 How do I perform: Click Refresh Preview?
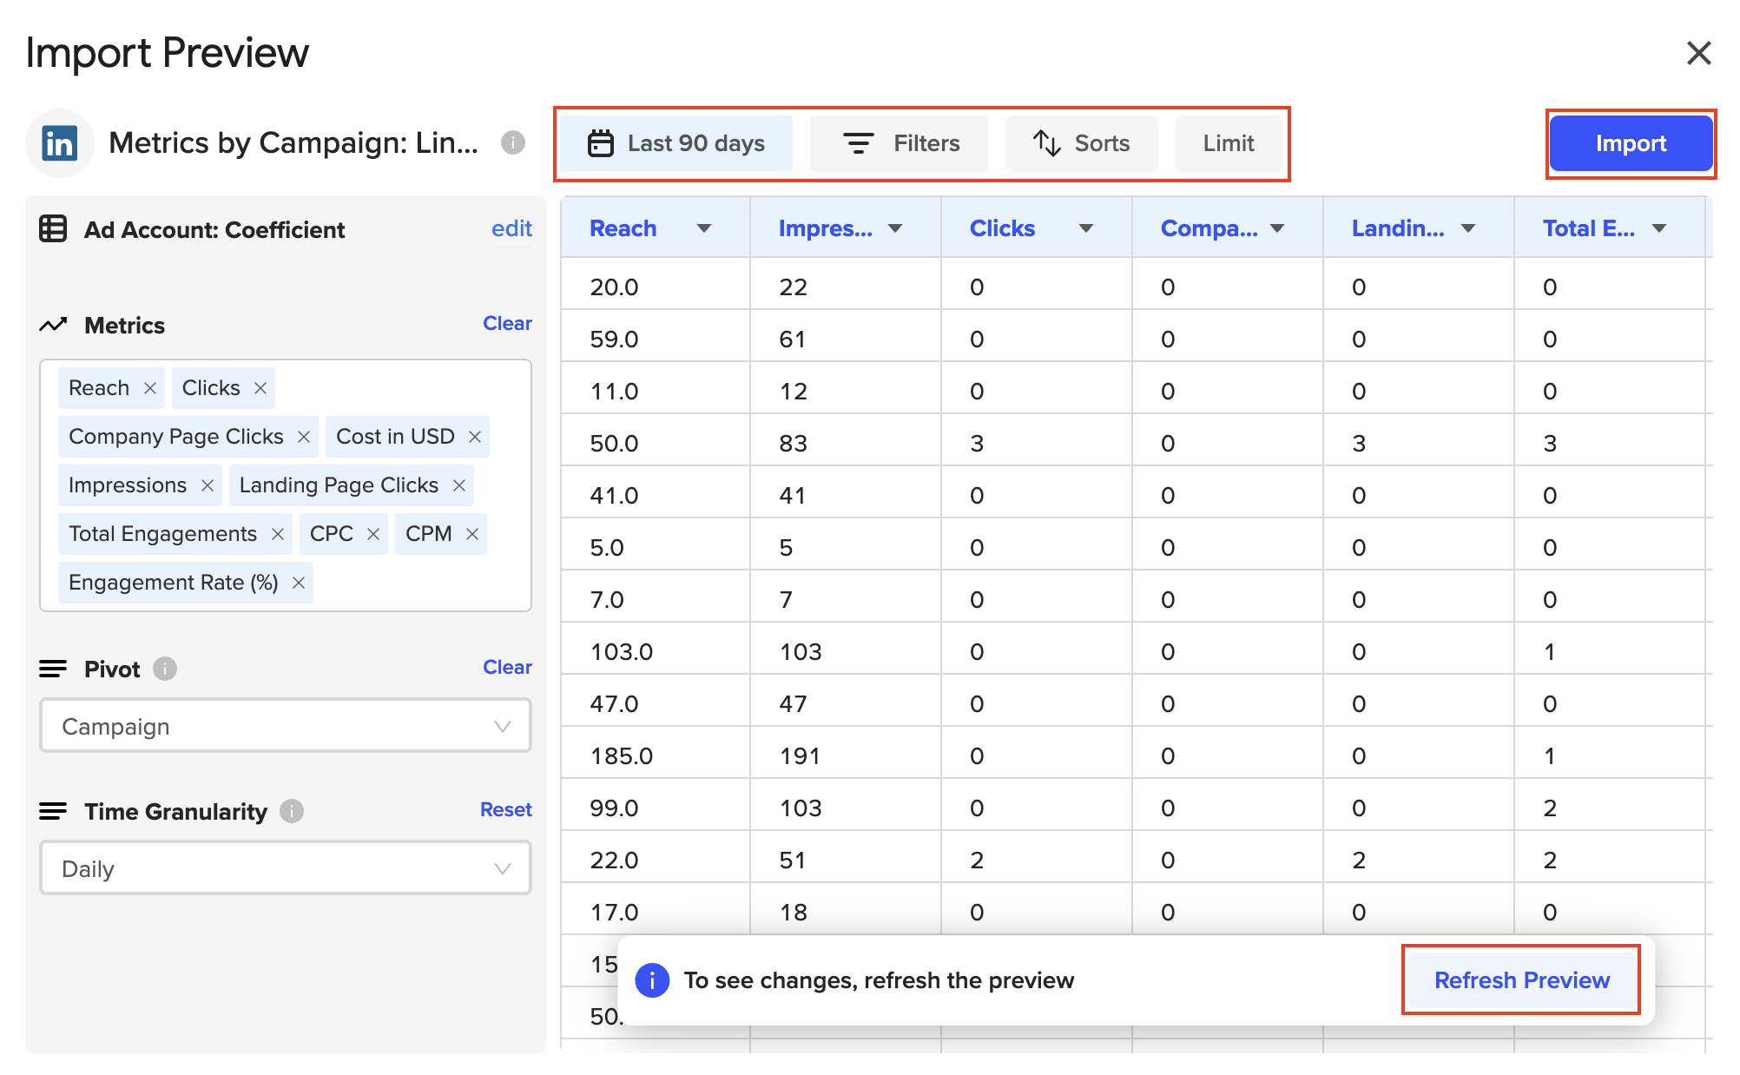pyautogui.click(x=1521, y=979)
